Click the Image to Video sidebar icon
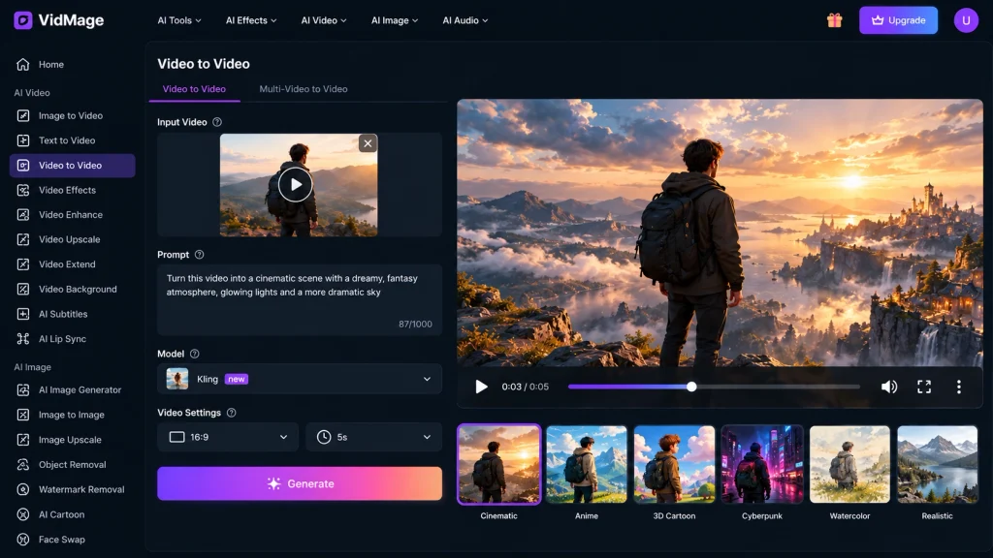993x558 pixels. 23,116
